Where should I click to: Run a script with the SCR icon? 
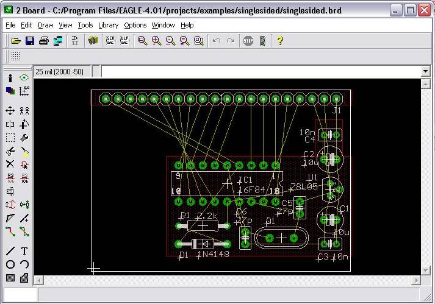[x=110, y=41]
